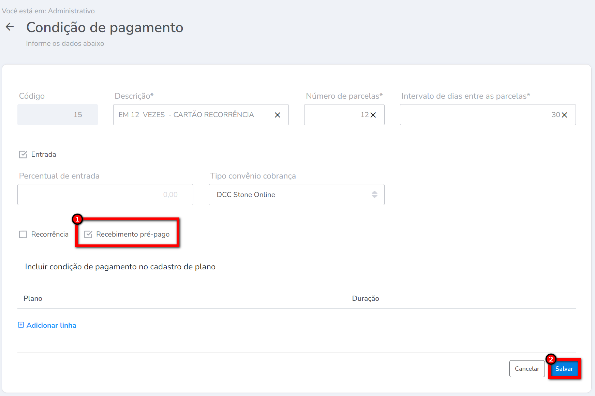
Task: Clear the Descrição field with X icon
Action: tap(278, 115)
